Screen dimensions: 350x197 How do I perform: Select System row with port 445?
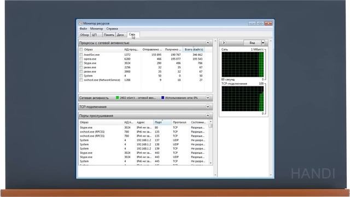click(x=144, y=161)
